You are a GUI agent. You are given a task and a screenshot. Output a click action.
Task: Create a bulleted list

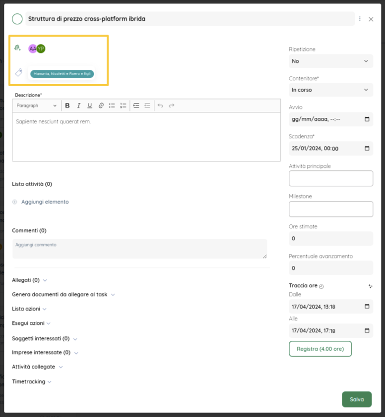[112, 105]
